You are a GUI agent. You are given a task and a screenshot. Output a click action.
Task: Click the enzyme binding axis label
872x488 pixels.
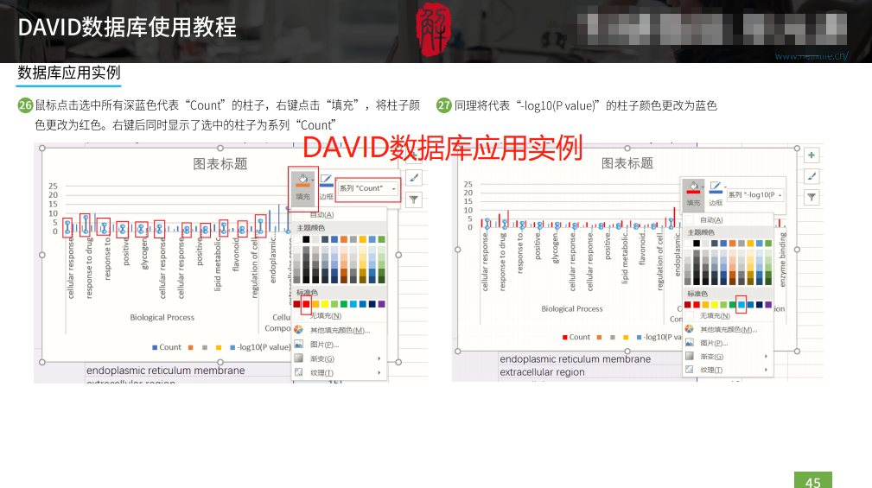(782, 260)
